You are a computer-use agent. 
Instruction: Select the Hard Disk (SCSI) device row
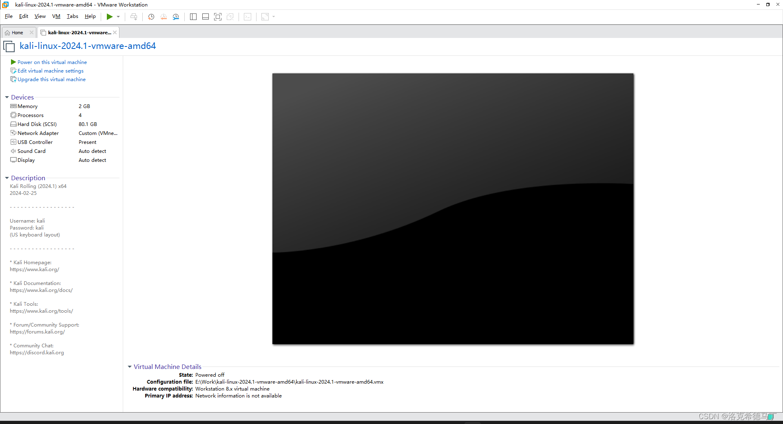[x=64, y=124]
